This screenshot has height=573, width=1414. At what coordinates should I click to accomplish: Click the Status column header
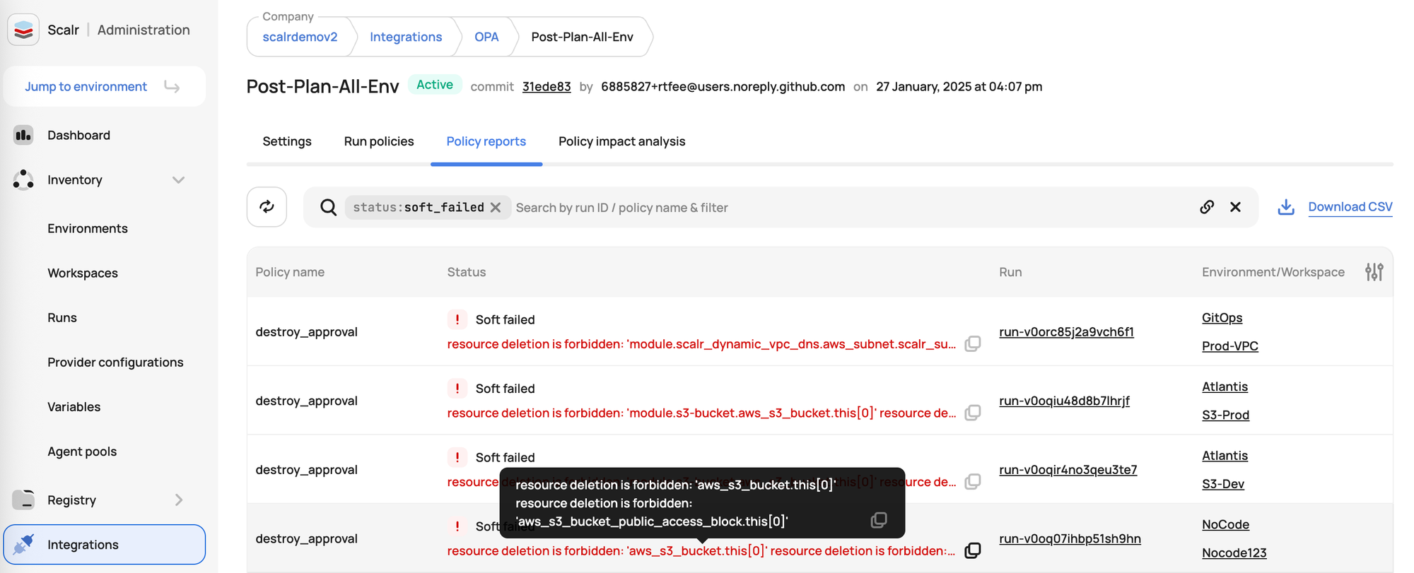(x=467, y=272)
